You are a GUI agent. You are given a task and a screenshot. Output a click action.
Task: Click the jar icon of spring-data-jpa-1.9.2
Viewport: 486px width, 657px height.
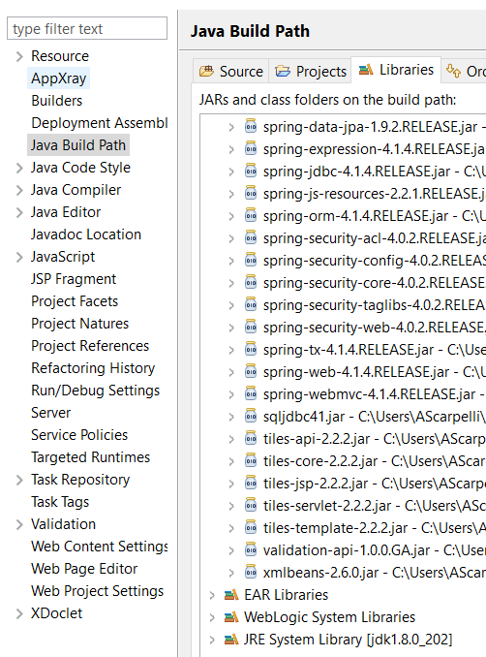pos(251,127)
